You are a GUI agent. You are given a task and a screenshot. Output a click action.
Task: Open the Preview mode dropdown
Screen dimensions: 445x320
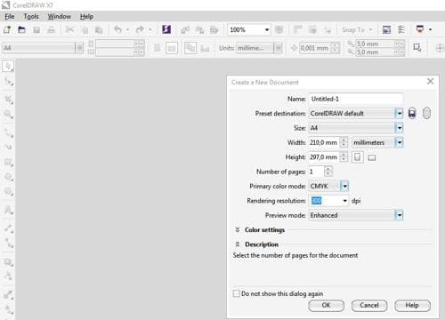(x=400, y=215)
